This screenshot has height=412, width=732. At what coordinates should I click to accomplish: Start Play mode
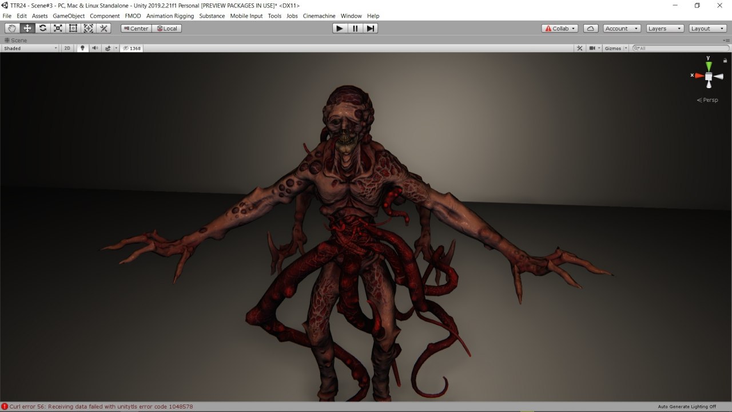coord(340,28)
